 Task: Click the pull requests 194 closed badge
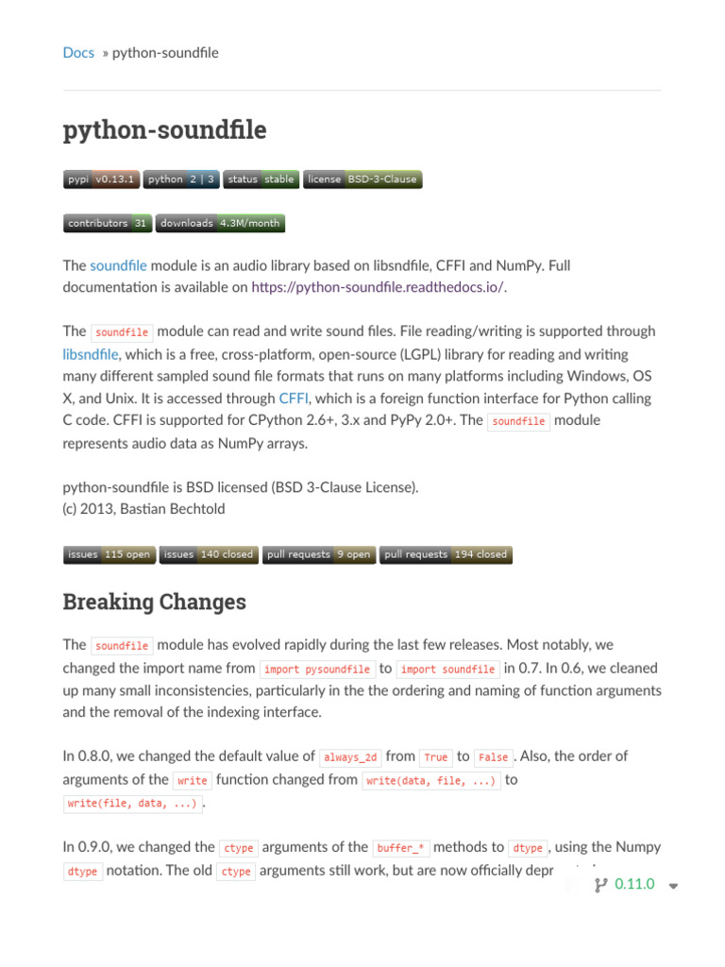point(446,555)
